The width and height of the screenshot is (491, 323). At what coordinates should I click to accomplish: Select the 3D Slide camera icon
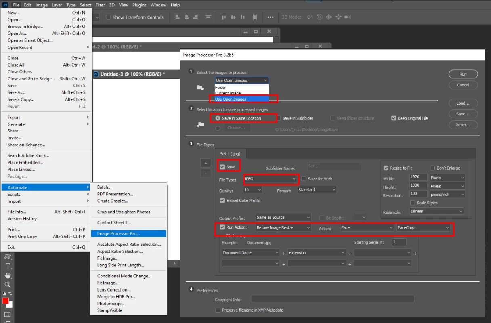click(x=338, y=17)
